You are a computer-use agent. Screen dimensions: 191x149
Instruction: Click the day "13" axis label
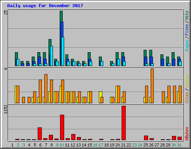pyautogui.click(x=79, y=145)
